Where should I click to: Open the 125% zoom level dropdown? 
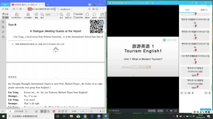point(52,14)
